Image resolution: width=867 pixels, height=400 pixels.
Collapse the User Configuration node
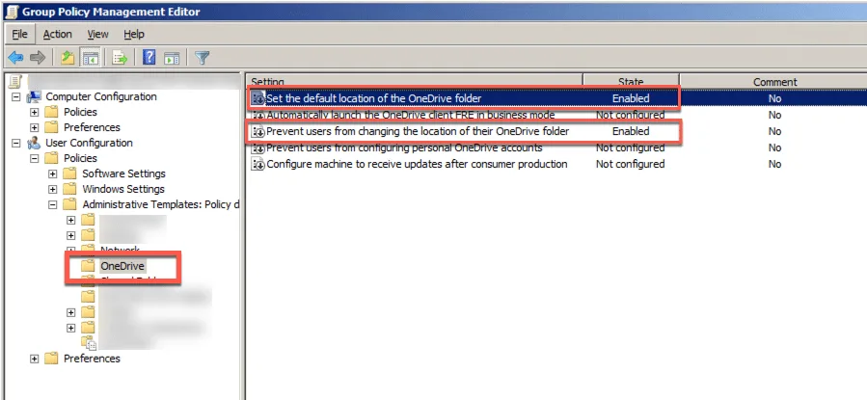point(16,144)
